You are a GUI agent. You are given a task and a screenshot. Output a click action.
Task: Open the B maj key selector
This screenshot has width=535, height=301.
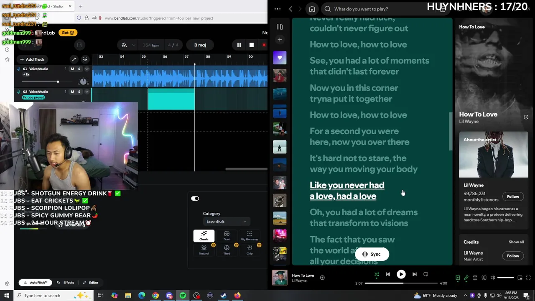coord(200,45)
